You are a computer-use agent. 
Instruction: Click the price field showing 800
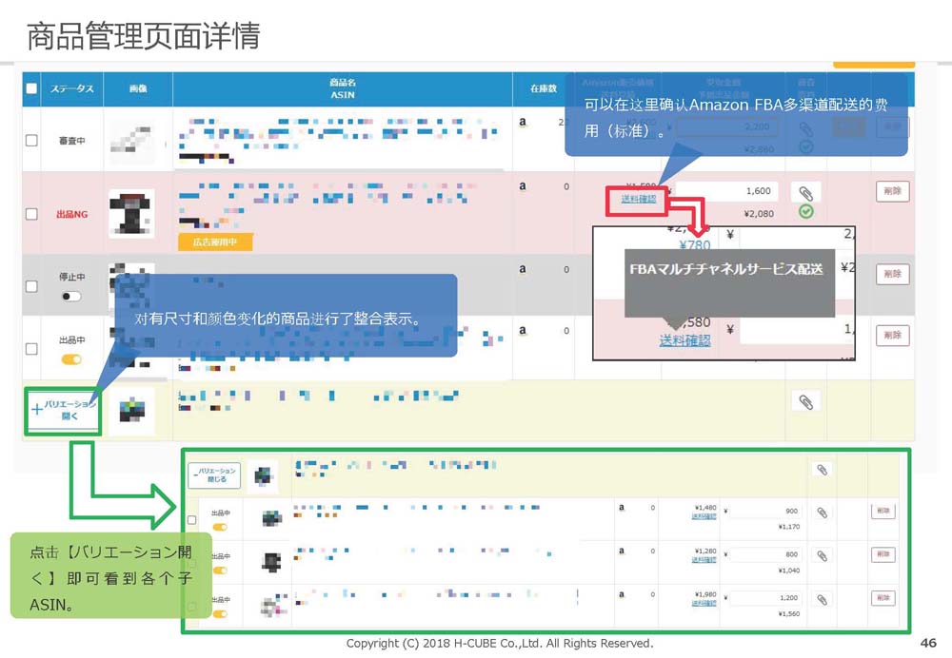click(765, 554)
